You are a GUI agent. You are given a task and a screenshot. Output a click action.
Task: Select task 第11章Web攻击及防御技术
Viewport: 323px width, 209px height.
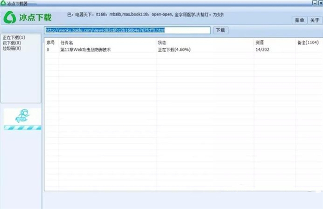(86, 49)
